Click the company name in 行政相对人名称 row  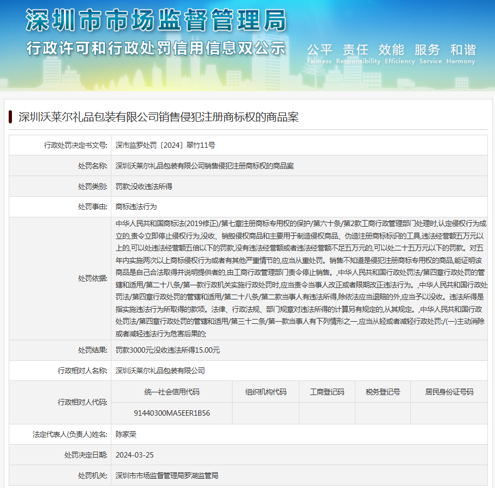(x=160, y=371)
